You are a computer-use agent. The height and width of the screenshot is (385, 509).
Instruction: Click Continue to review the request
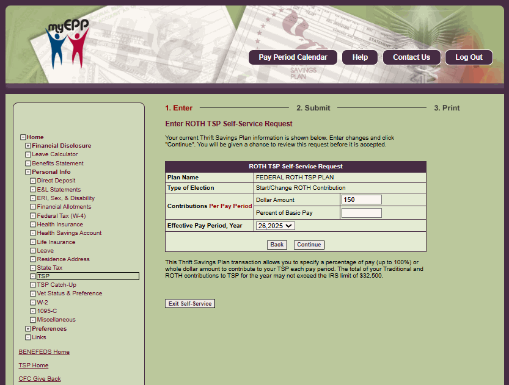[309, 245]
